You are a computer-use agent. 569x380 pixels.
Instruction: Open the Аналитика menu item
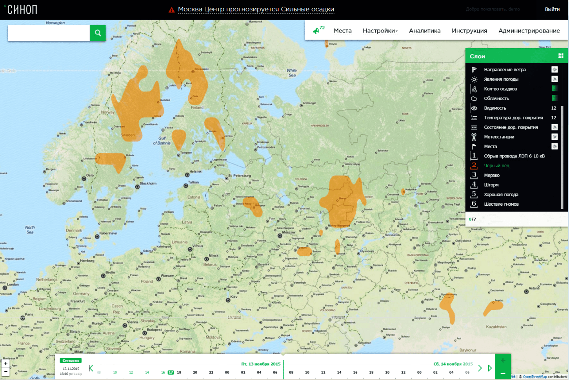(425, 31)
